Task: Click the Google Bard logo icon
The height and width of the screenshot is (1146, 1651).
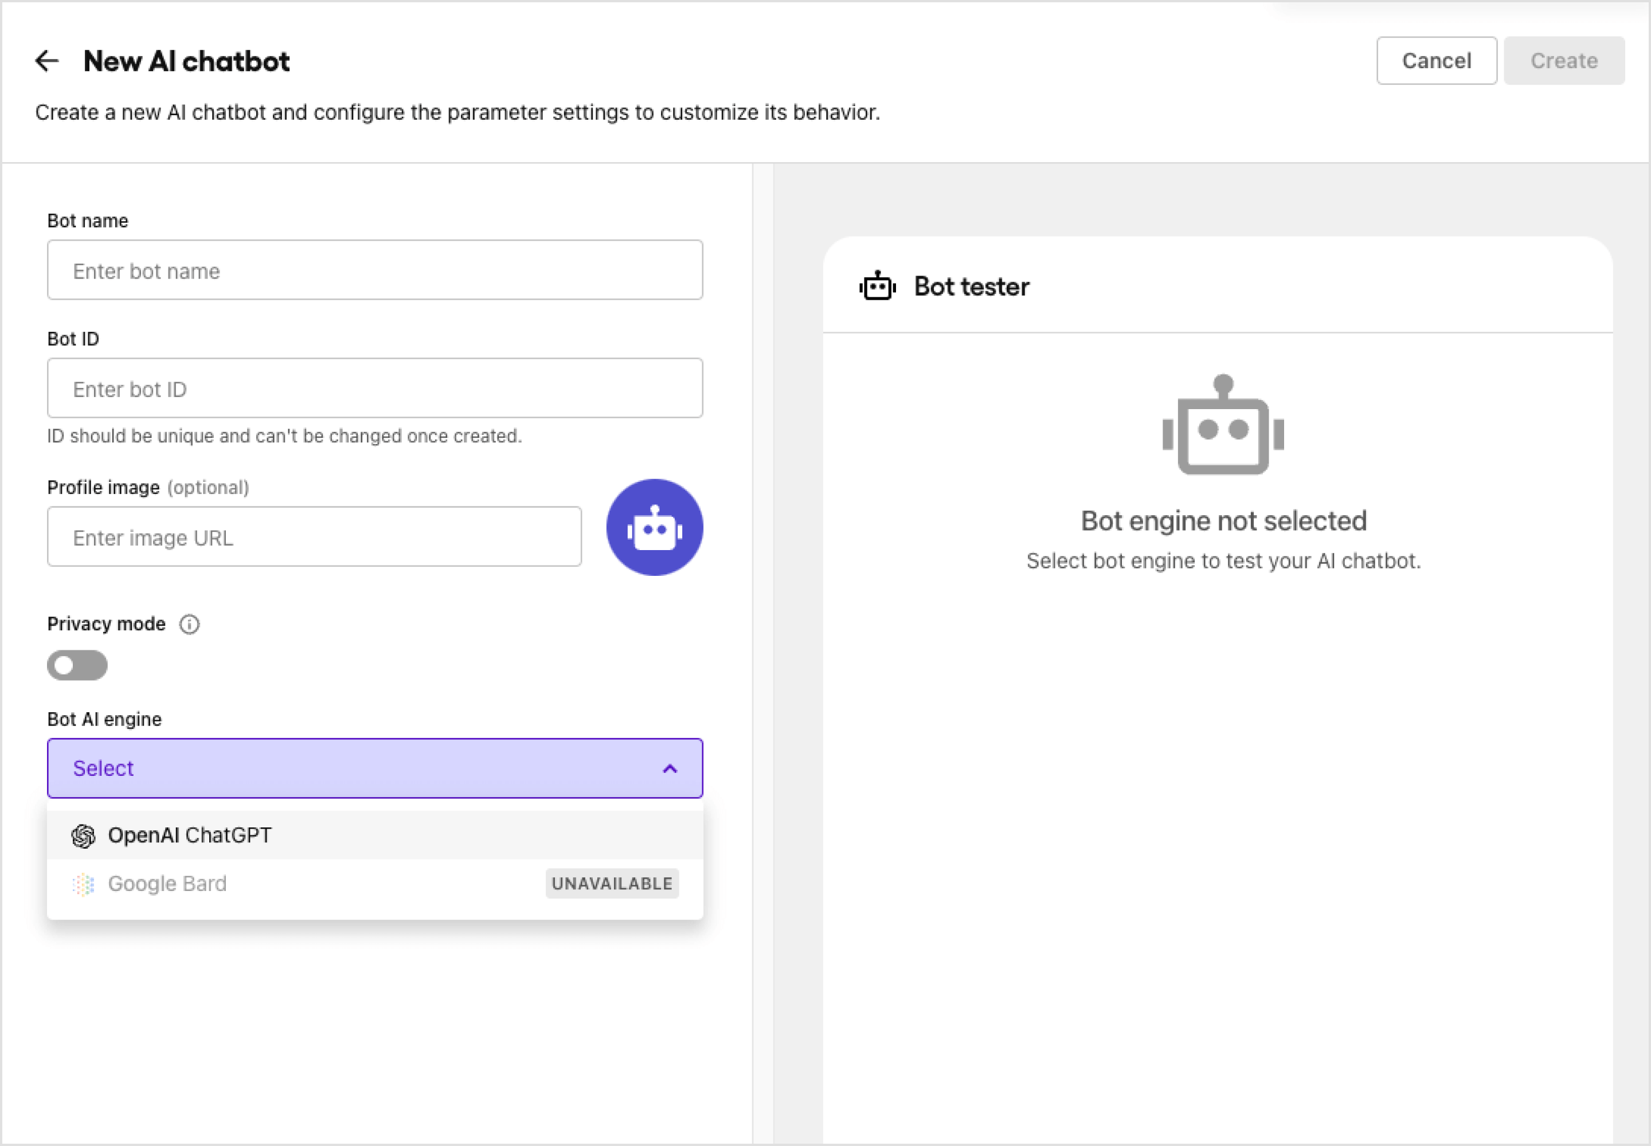Action: point(83,885)
